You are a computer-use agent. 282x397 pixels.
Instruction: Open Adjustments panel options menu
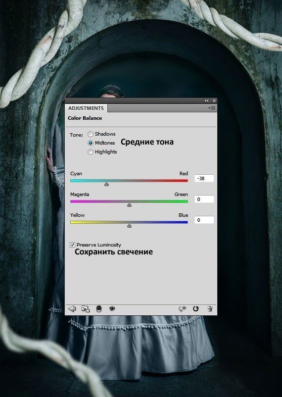(212, 108)
